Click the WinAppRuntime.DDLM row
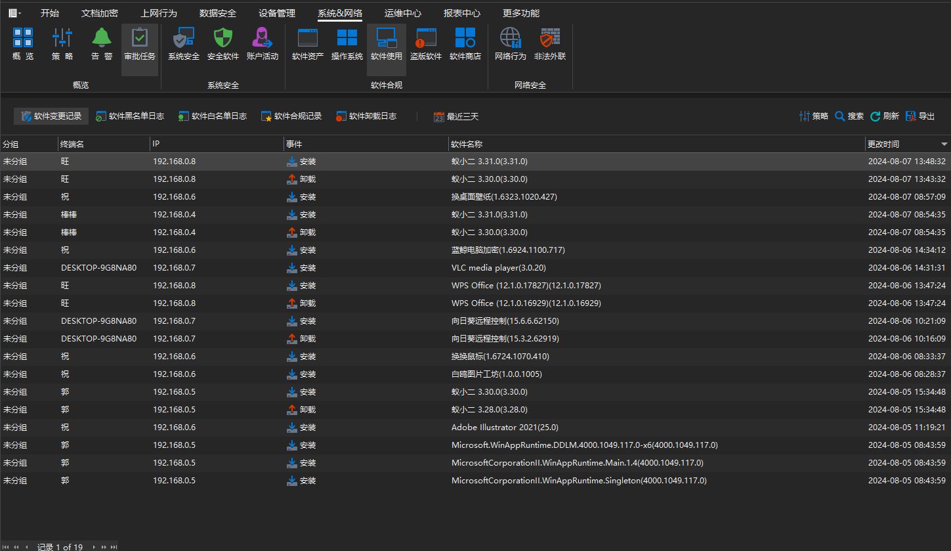 coord(475,445)
